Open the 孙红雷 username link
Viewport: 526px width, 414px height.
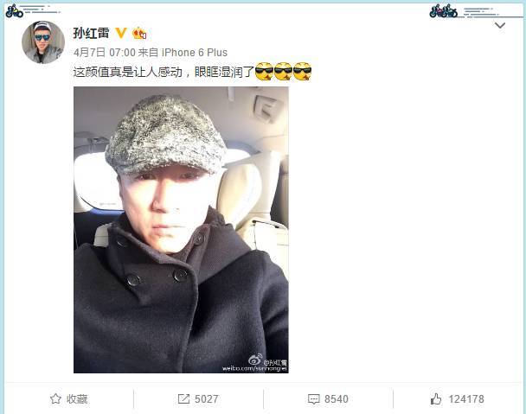pos(91,33)
